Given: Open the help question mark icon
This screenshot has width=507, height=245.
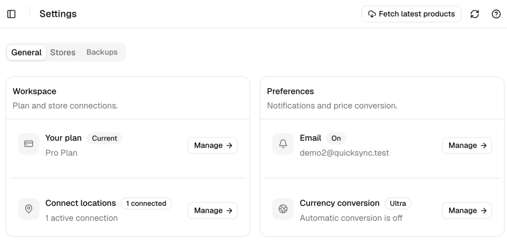Looking at the screenshot, I should click(496, 14).
